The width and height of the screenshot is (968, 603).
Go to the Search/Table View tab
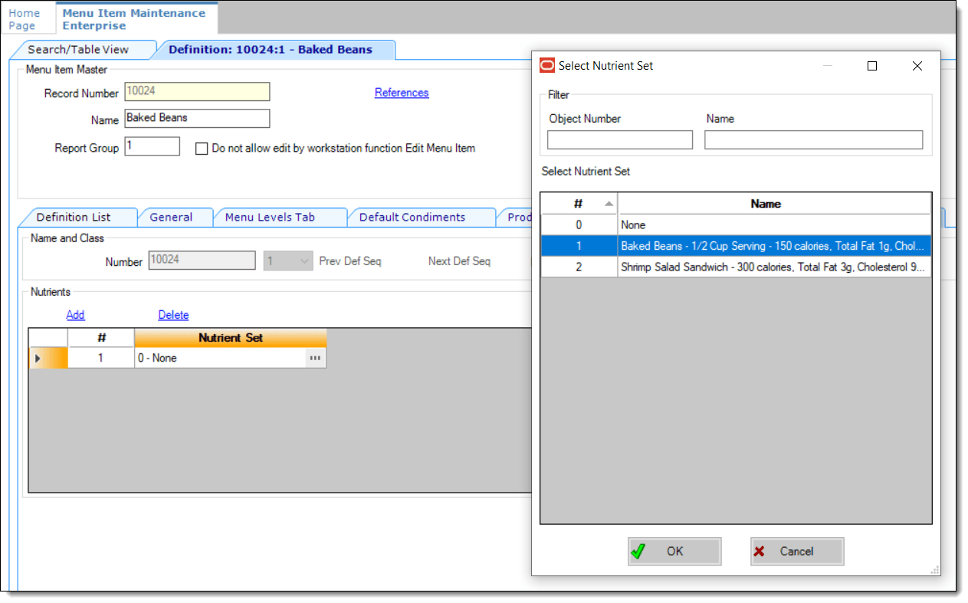coord(82,49)
